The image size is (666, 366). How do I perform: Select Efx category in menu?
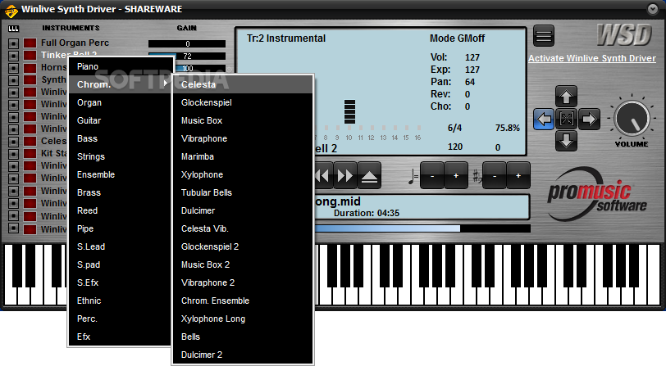tap(120, 337)
